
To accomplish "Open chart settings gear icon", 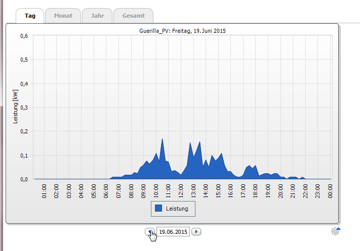I will tap(335, 231).
